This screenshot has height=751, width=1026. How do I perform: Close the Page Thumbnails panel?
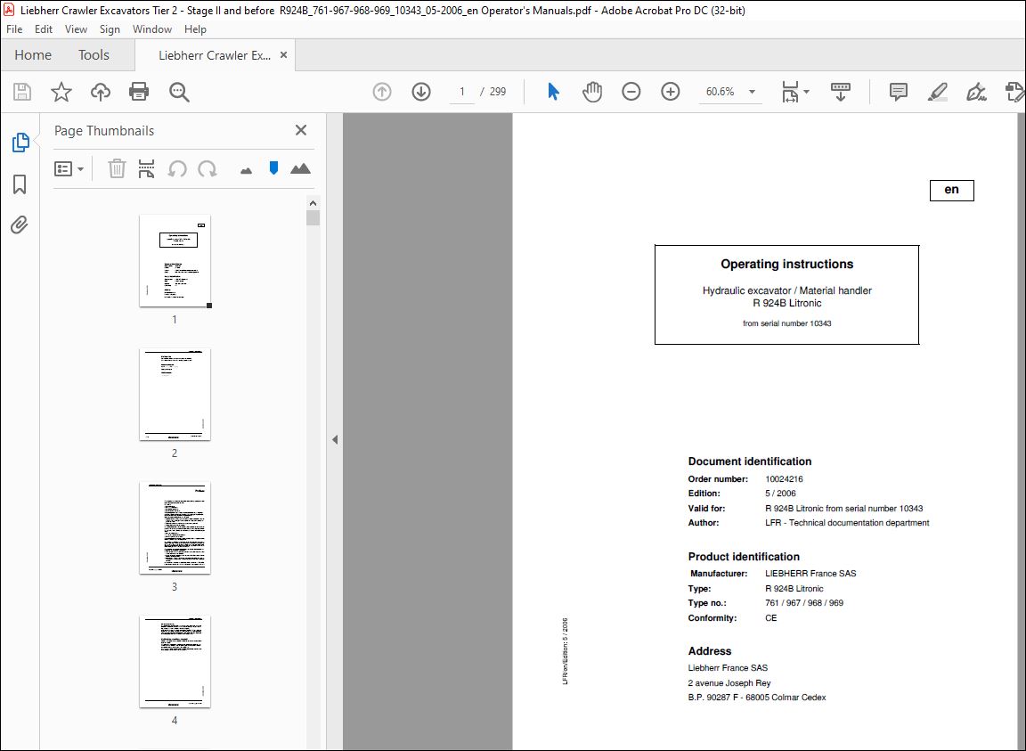(301, 130)
